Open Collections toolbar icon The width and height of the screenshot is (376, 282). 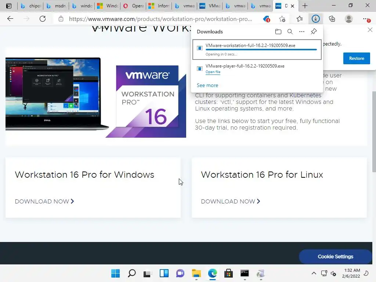[x=332, y=19]
